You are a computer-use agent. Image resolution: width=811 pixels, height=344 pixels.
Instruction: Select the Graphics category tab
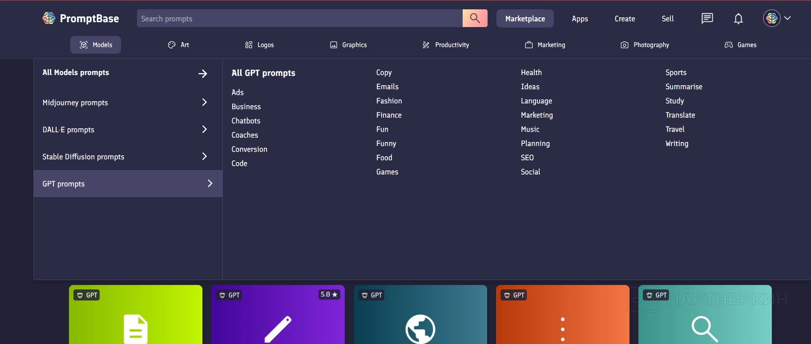click(348, 45)
